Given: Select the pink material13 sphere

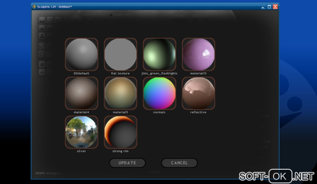Looking at the screenshot, I should click(198, 54).
